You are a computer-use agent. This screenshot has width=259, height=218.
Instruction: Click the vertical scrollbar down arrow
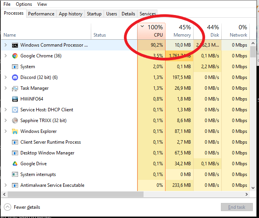pos(253,188)
